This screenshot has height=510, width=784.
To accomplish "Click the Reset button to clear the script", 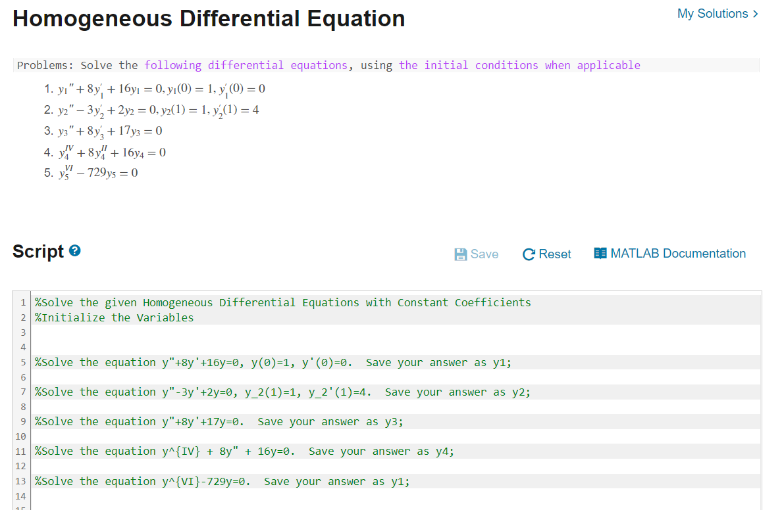I will click(546, 254).
